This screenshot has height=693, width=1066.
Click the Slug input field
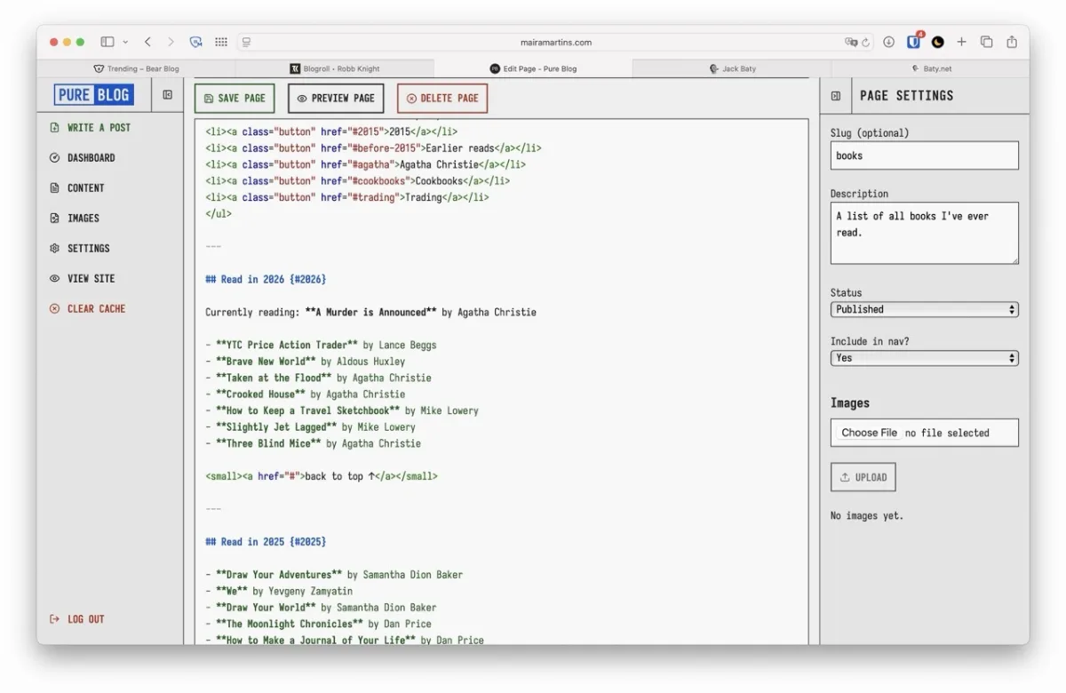coord(925,155)
